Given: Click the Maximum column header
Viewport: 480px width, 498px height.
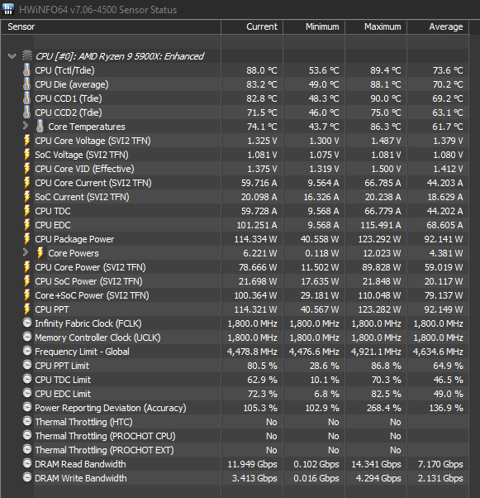Looking at the screenshot, I should point(376,26).
